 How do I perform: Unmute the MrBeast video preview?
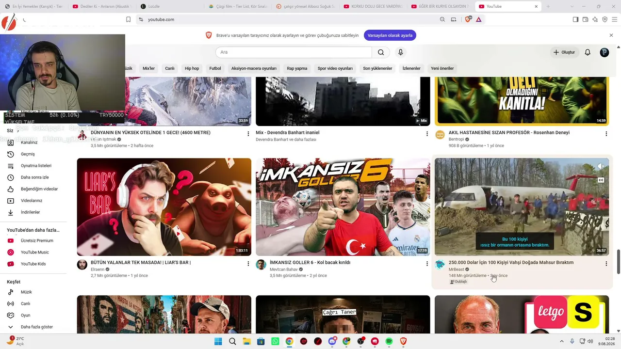coord(601,166)
